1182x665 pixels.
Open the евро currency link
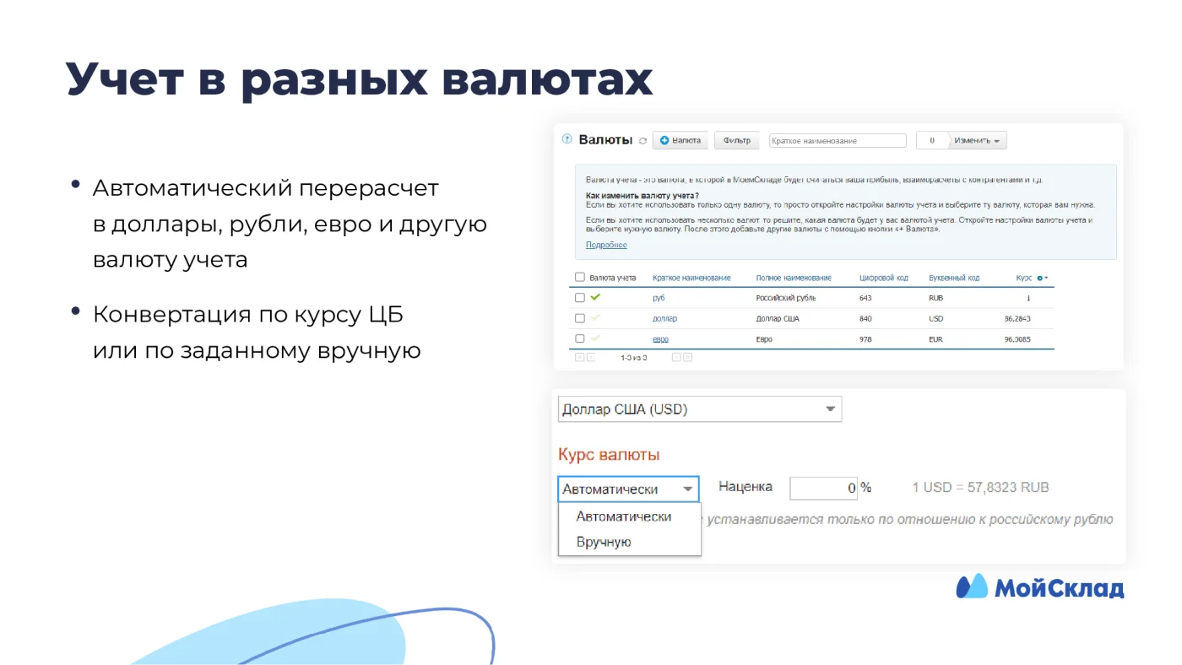coord(660,339)
